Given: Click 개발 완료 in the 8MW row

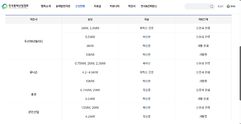Looking at the screenshot, I should (203, 46).
